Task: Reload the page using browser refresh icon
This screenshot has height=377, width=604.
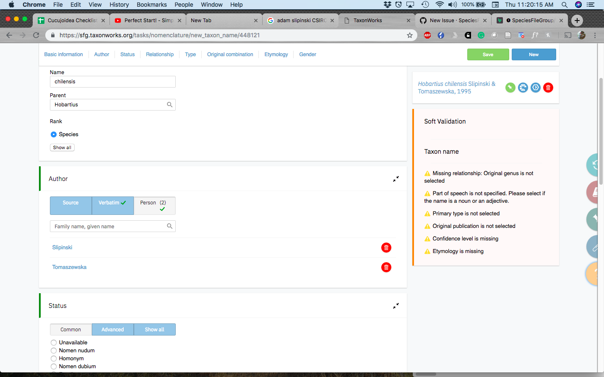Action: point(36,35)
